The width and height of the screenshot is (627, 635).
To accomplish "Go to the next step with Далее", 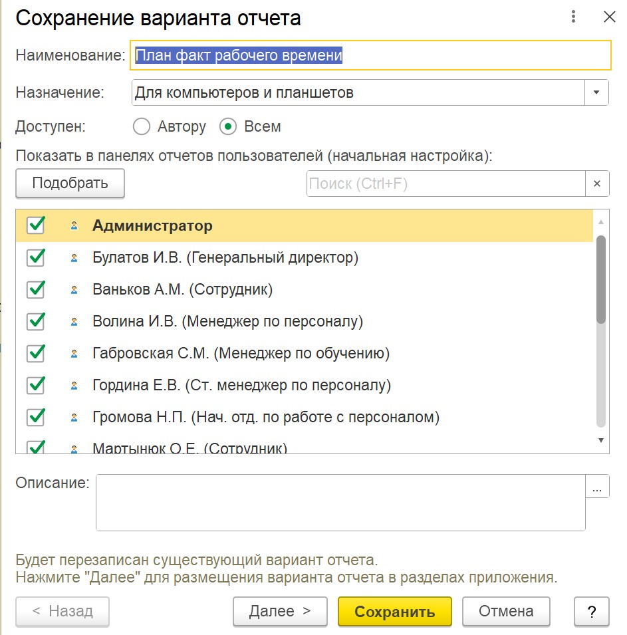I will 279,611.
